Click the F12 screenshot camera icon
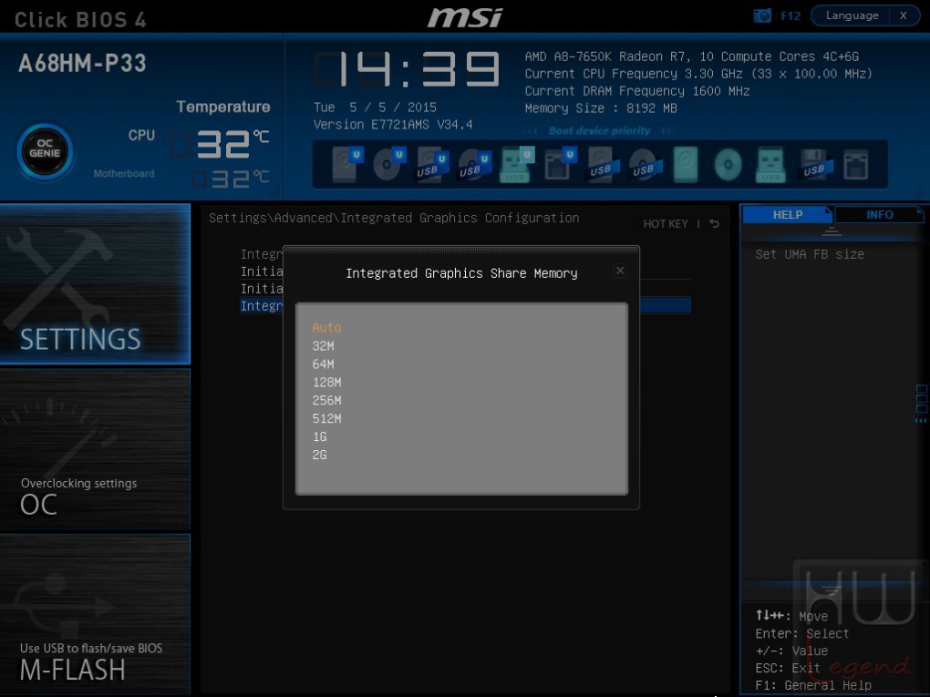The width and height of the screenshot is (930, 697). [x=762, y=16]
